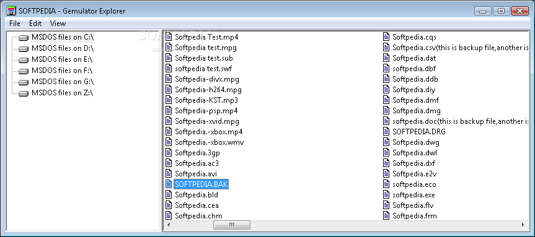Click the horizontal scrollbar thumb in file list

(x=232, y=225)
